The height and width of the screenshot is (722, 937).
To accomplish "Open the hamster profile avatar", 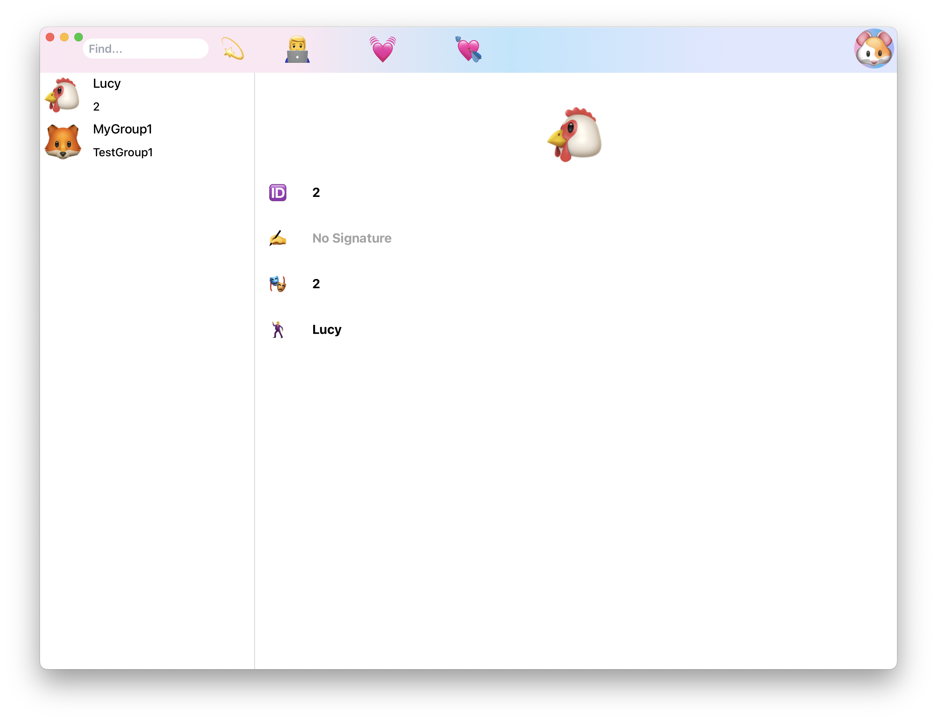I will click(873, 49).
